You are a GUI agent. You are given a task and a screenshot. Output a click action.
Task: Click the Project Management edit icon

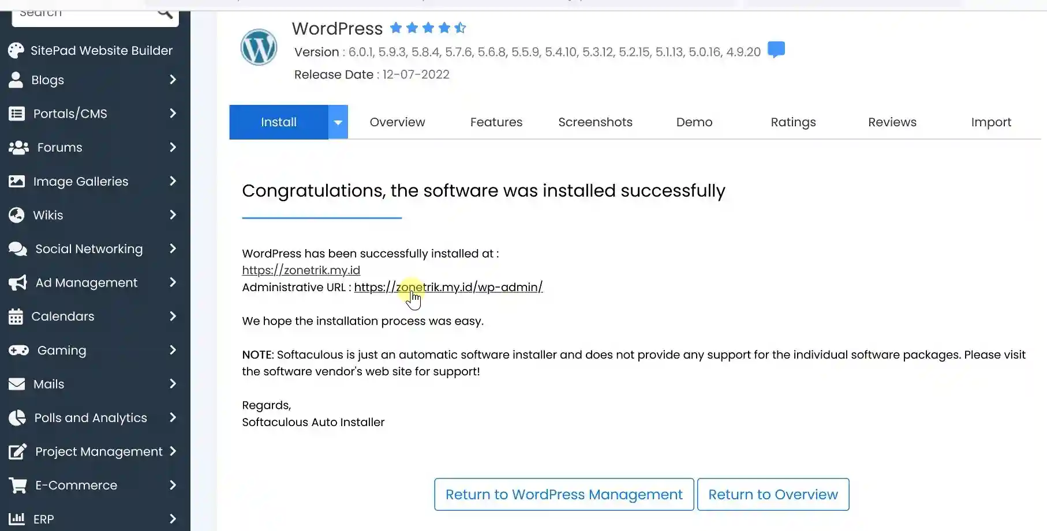17,451
